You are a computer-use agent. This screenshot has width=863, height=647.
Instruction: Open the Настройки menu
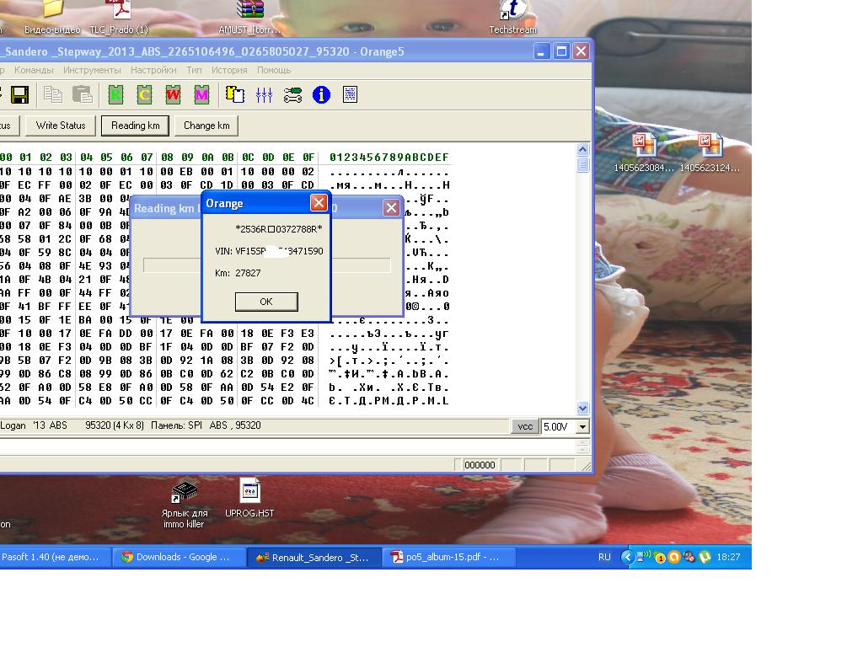pyautogui.click(x=153, y=70)
